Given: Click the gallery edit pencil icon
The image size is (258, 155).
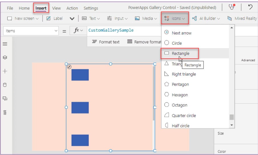Looking at the screenshot, I should coord(69,67).
